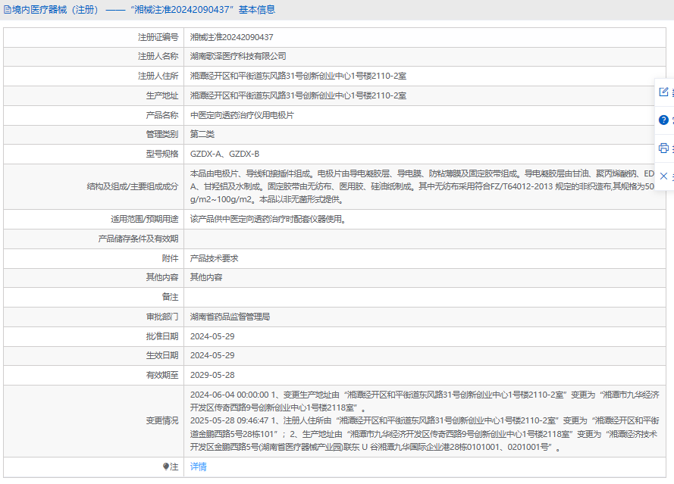Click 产品技术要求 in the 附件 row

[x=214, y=258]
